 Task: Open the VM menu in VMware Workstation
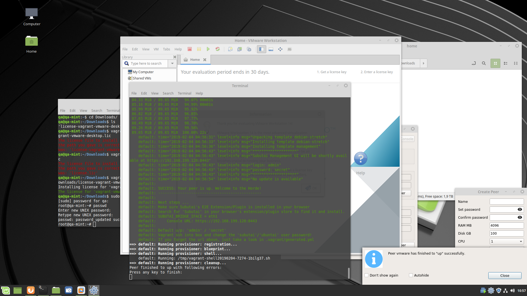click(156, 49)
